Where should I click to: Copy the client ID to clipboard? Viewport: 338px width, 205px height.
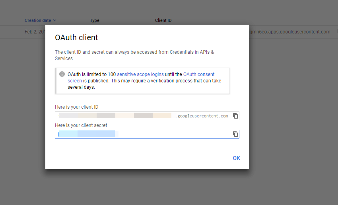click(x=235, y=116)
